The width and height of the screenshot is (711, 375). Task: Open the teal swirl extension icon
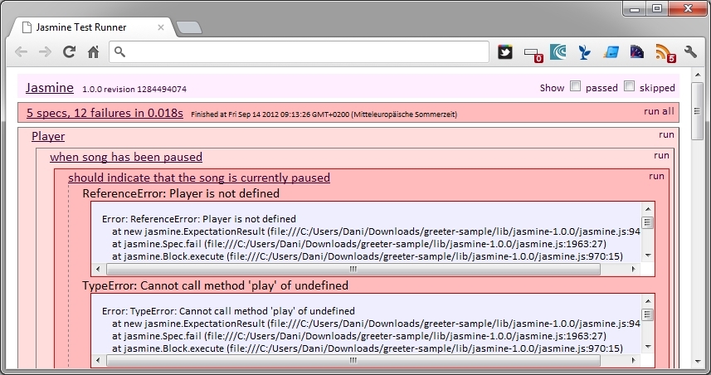[x=558, y=52]
